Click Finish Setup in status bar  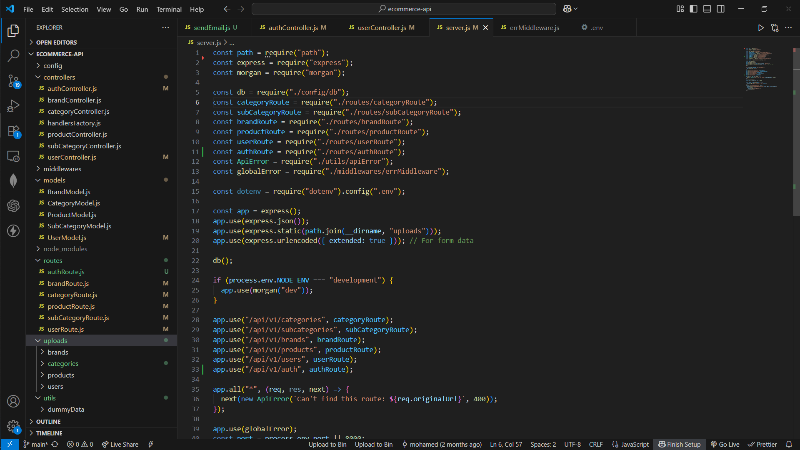(x=680, y=445)
